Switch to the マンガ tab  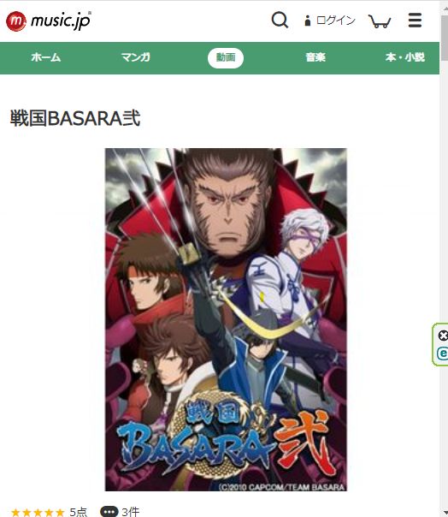point(135,57)
